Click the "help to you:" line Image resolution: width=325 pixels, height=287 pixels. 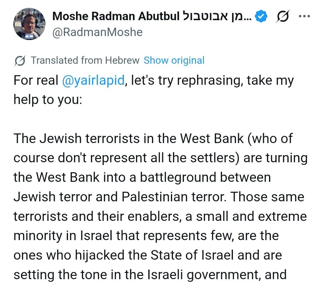(48, 100)
